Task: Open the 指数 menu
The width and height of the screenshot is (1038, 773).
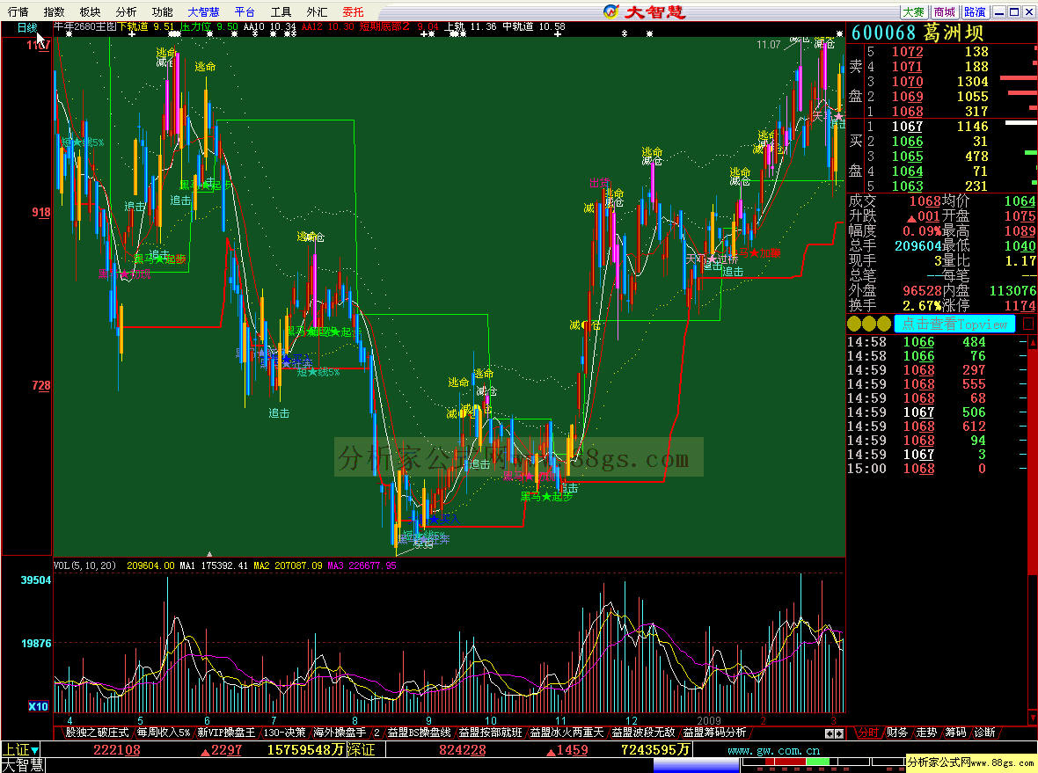Action: click(x=54, y=12)
